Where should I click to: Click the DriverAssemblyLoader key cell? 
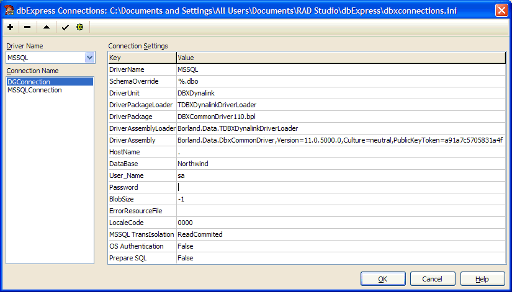tap(142, 128)
